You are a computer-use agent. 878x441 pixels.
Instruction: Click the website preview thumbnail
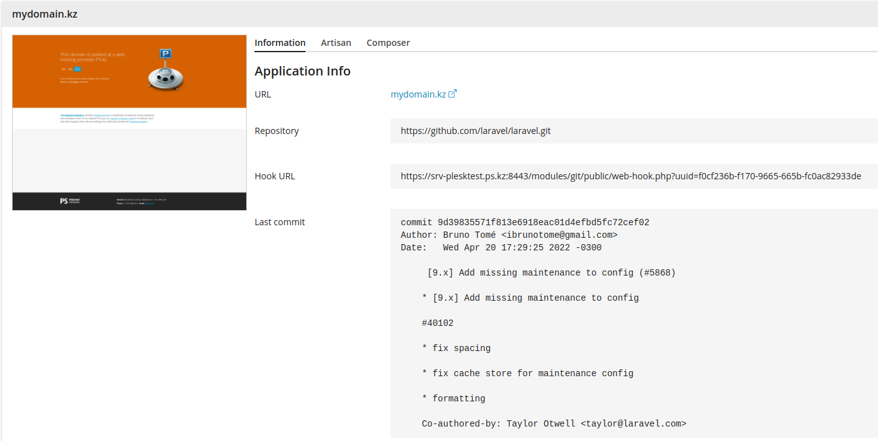click(x=129, y=123)
